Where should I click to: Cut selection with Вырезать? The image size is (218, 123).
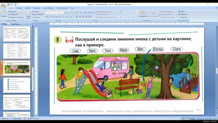click(x=12, y=11)
